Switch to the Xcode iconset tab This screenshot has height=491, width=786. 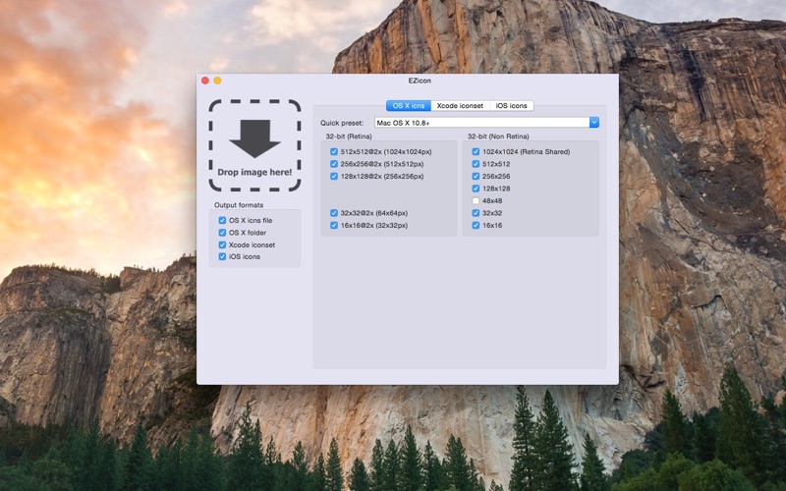[x=460, y=106]
